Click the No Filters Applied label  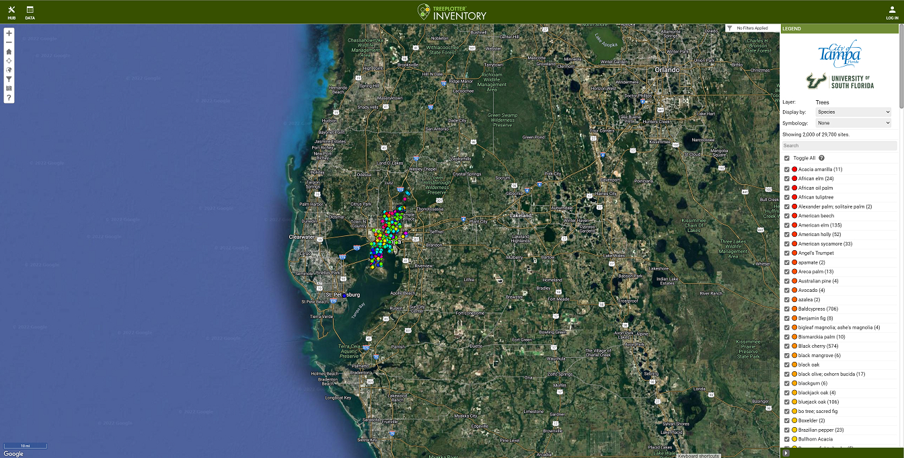tap(752, 28)
